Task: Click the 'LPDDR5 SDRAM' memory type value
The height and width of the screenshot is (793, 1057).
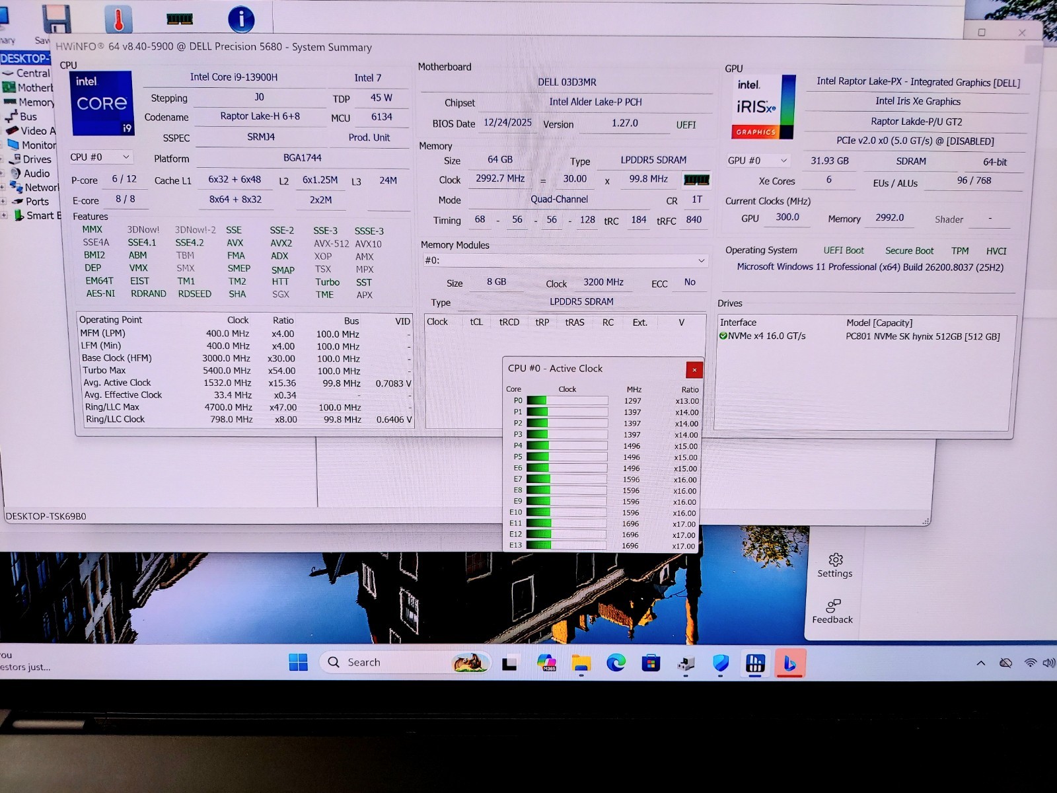Action: coord(653,160)
